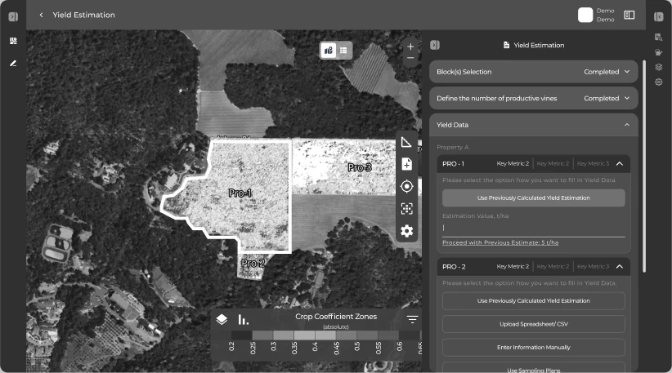Center map with the locate target tool
The image size is (672, 373).
click(406, 186)
